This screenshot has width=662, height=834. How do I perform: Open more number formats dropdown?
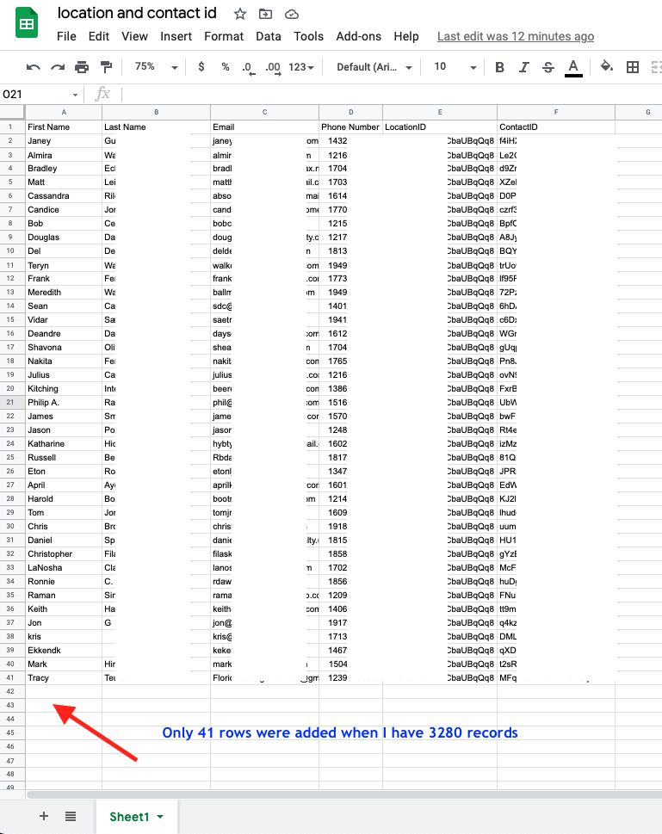pyautogui.click(x=301, y=67)
